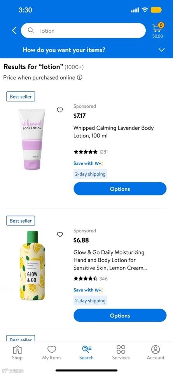
Task: Open My Items tab
Action: click(x=52, y=353)
